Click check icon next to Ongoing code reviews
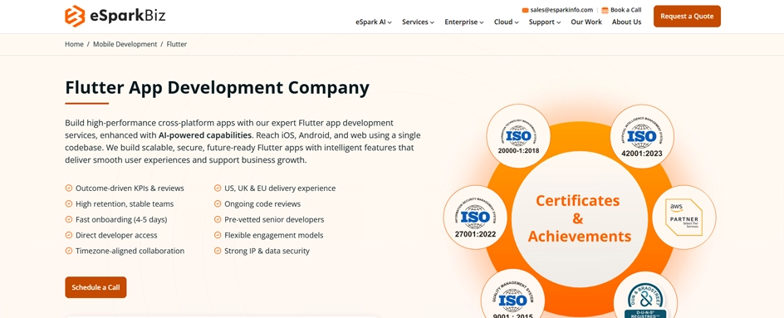The width and height of the screenshot is (784, 318). pyautogui.click(x=218, y=203)
